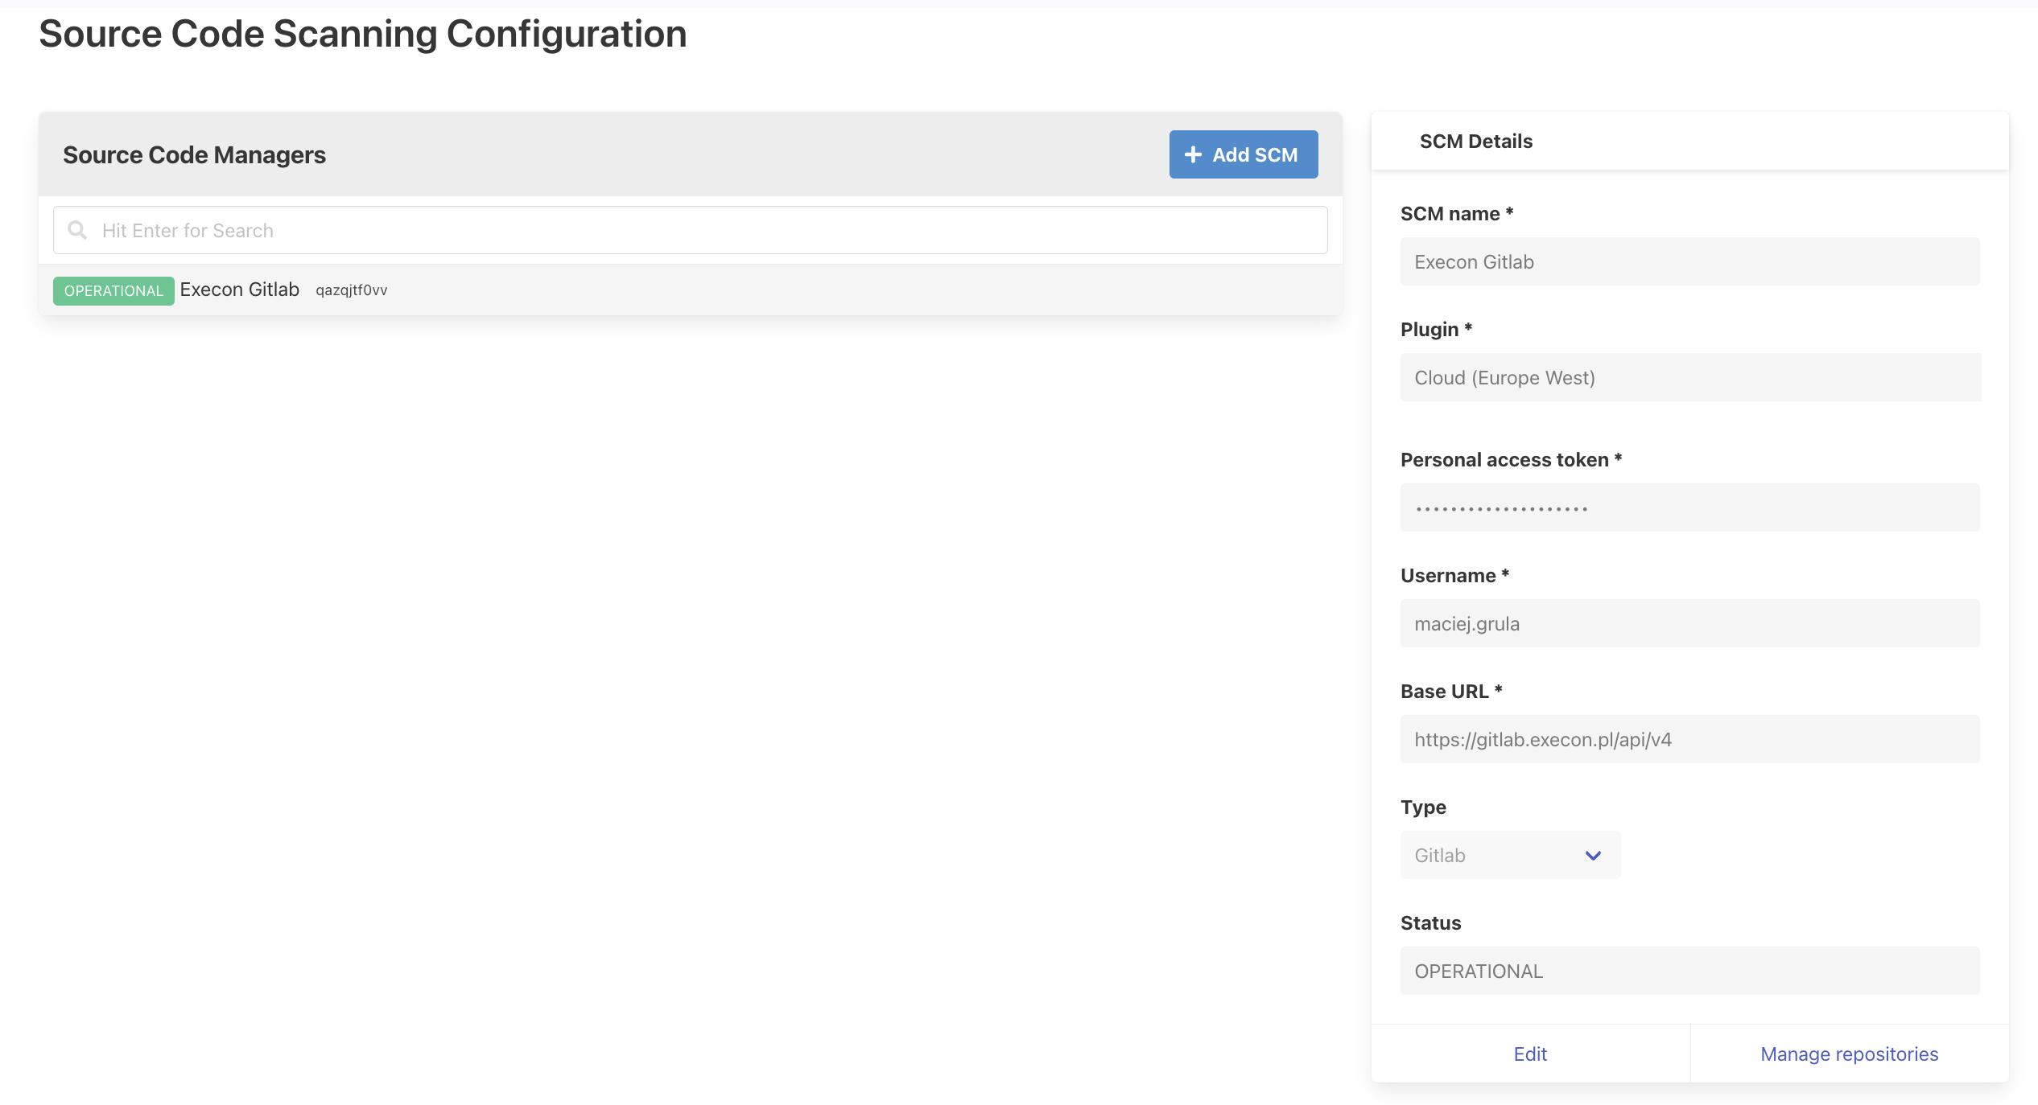
Task: Click the SCM name input field
Action: point(1689,262)
